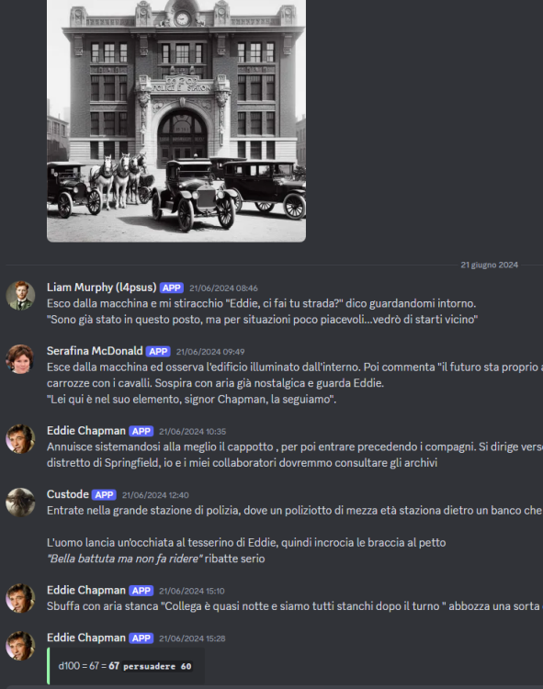
Task: Open Liam Murphy (l4psus) username profile
Action: click(101, 288)
